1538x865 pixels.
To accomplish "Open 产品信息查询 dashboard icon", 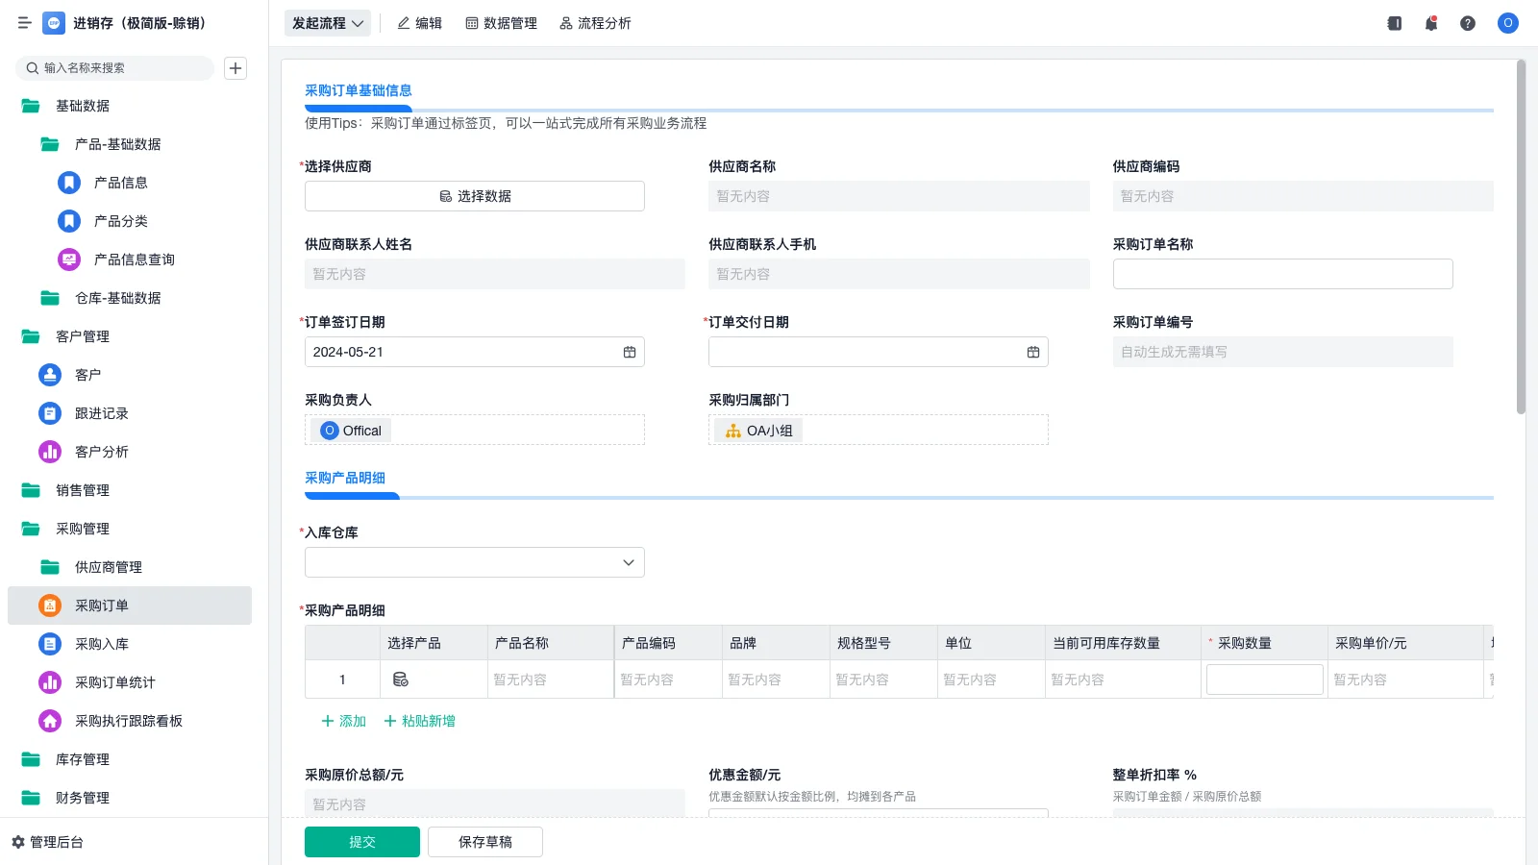I will (69, 259).
